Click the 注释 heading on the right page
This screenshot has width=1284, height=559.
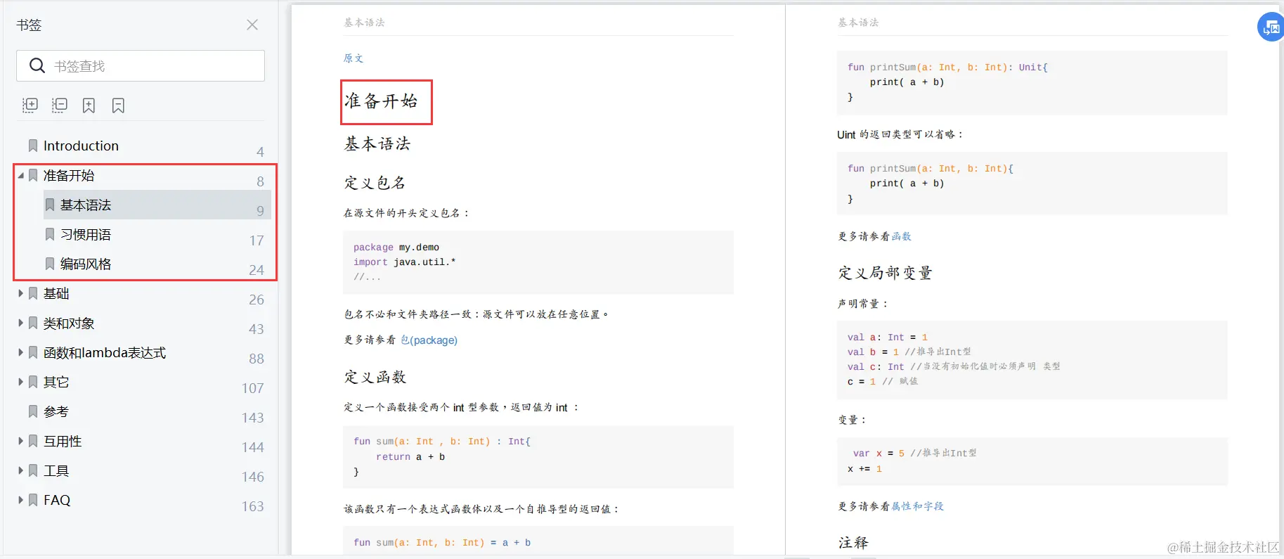point(853,542)
